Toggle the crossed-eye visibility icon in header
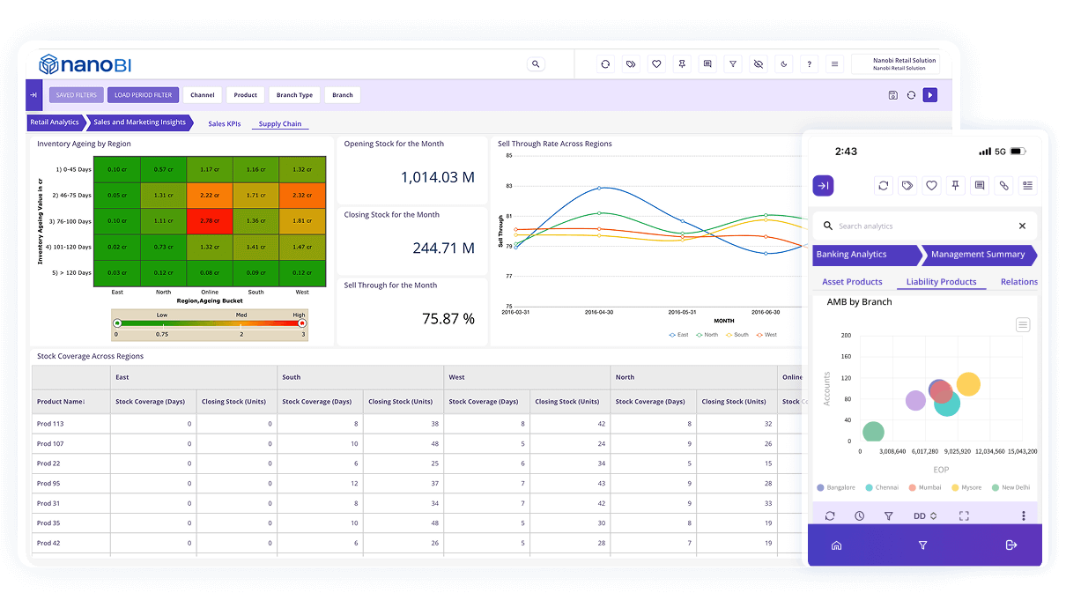The height and width of the screenshot is (608, 1066). coord(759,64)
